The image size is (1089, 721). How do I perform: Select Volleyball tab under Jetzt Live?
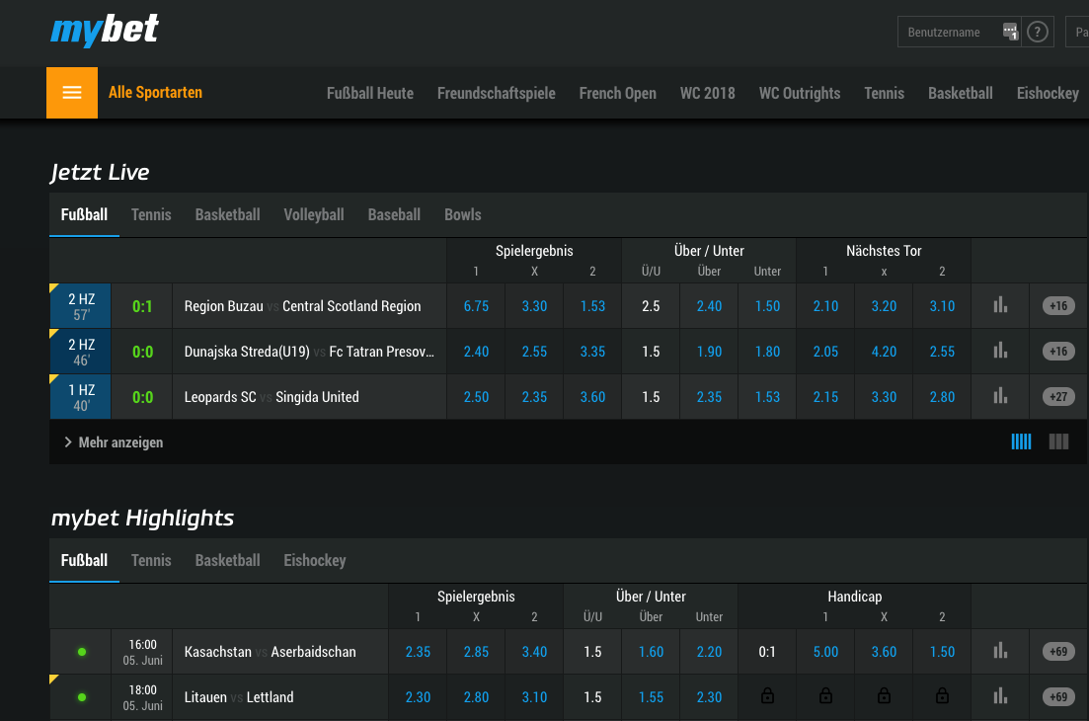(314, 214)
